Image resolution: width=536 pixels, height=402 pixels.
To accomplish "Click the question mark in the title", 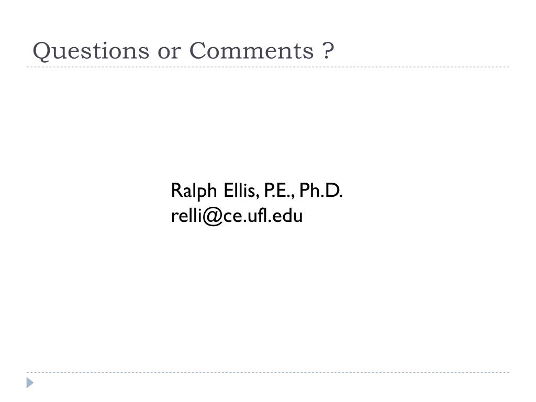I will coord(328,51).
